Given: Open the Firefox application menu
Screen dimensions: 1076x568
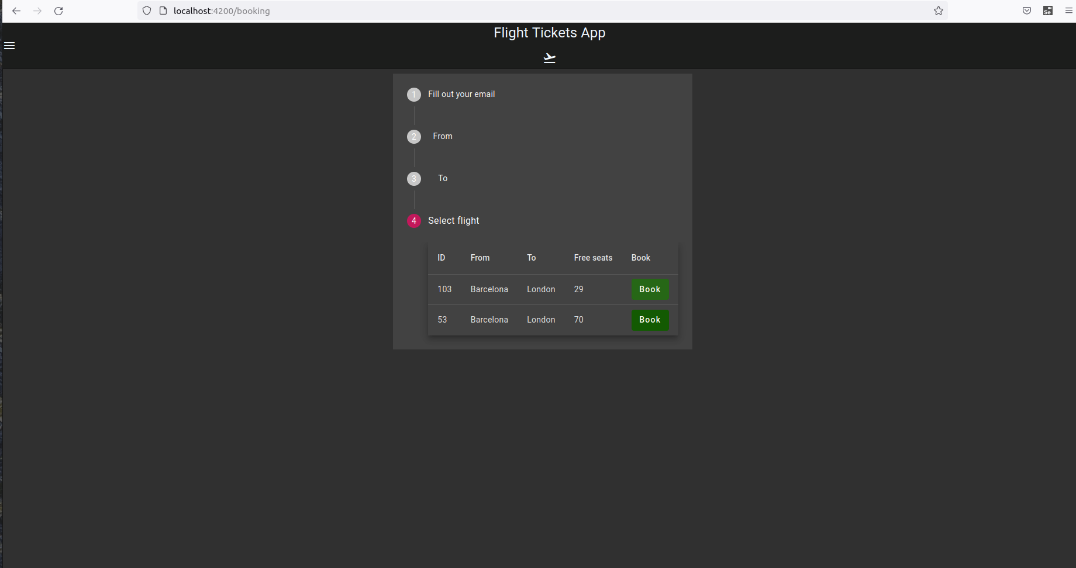Looking at the screenshot, I should tap(1068, 11).
